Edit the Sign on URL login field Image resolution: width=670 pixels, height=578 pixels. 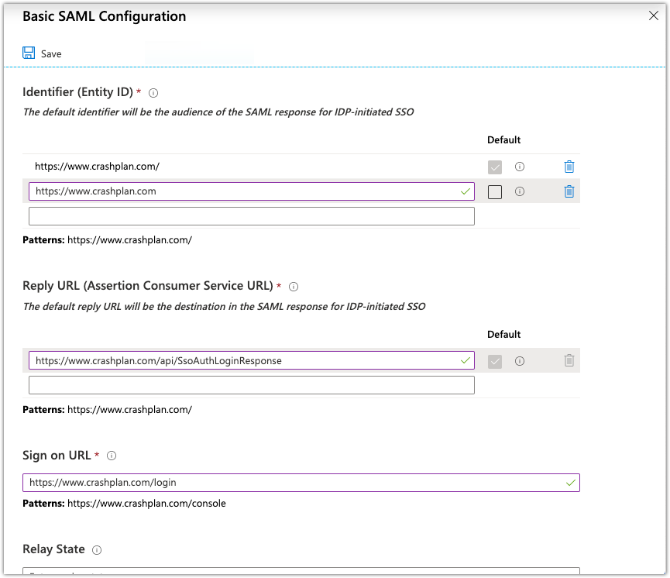pyautogui.click(x=301, y=483)
